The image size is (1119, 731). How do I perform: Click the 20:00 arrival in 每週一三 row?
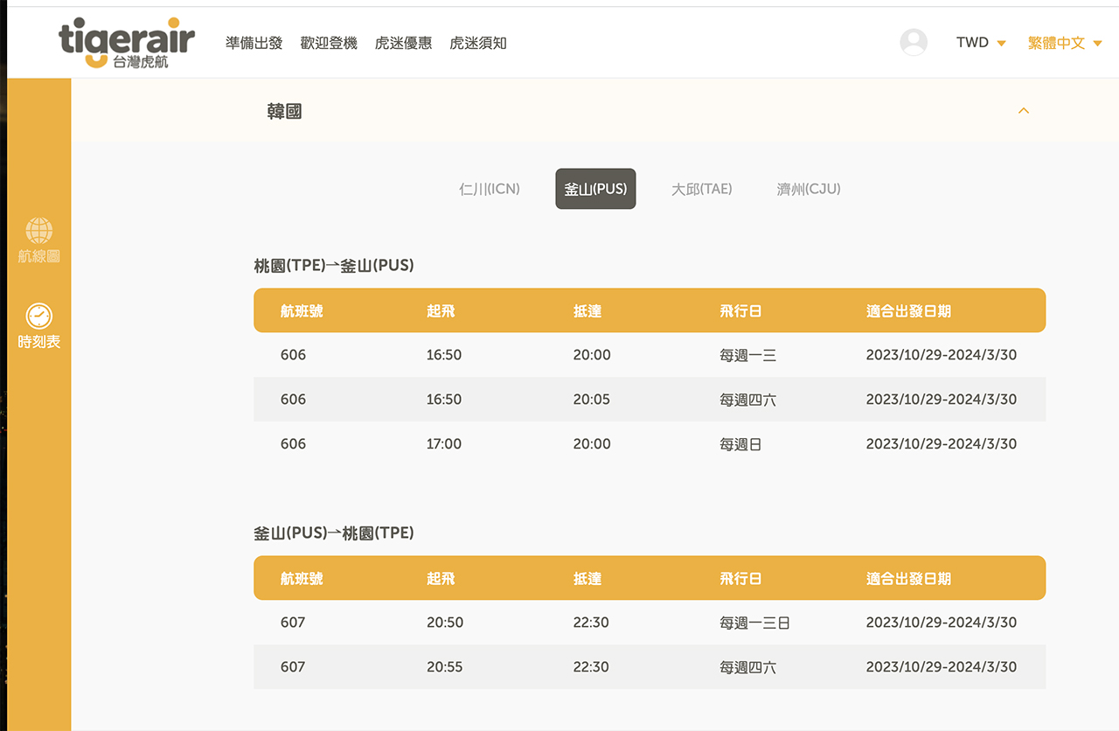tap(592, 355)
